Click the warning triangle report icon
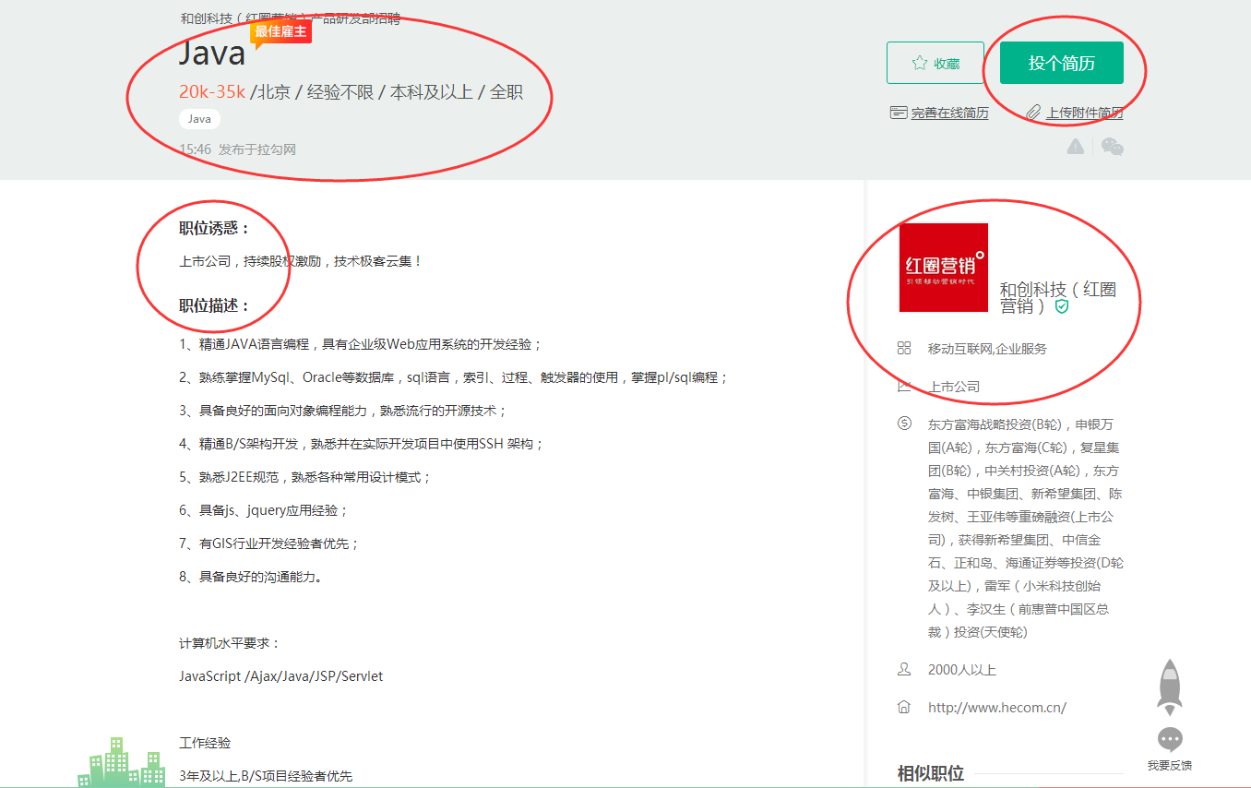The image size is (1251, 788). (1076, 147)
